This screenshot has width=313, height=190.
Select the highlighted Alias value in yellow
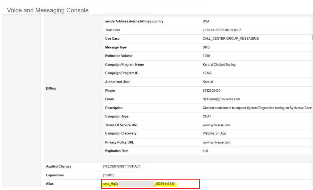point(140,184)
